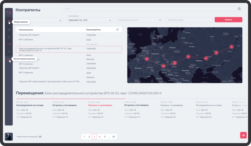Viewport: 251px width, 146px height.
Task: Select map marker near Харьков
Action: coord(206,58)
